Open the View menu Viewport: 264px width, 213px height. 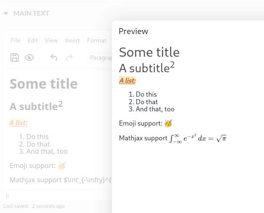pyautogui.click(x=51, y=40)
